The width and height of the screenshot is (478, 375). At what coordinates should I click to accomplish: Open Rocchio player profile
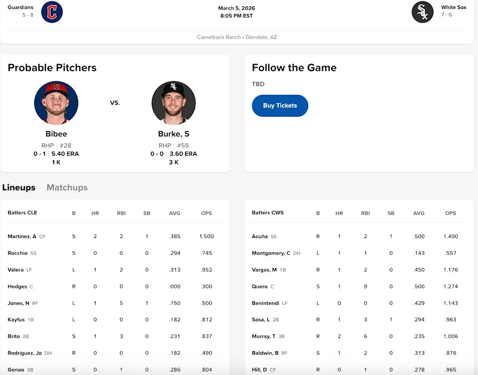pos(18,253)
